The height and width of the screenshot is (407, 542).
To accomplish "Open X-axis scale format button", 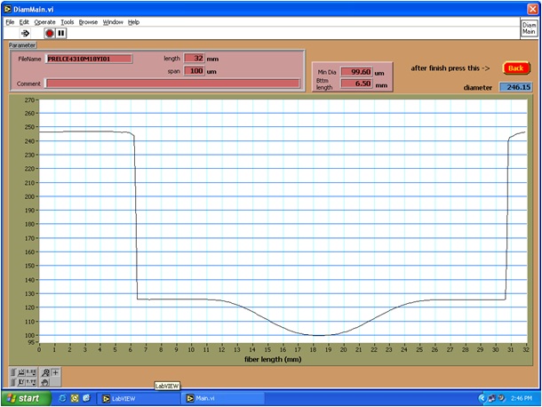I will tap(32, 372).
